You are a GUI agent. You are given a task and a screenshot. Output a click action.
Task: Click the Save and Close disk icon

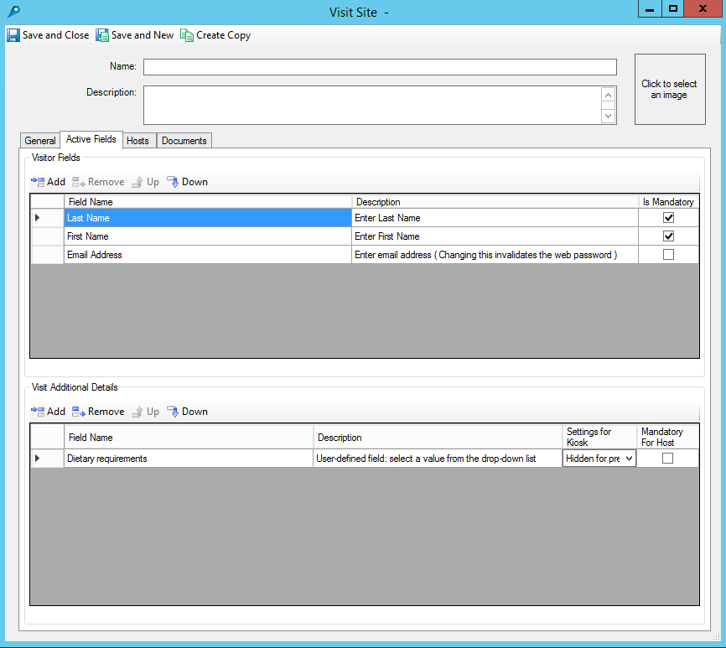pos(13,35)
